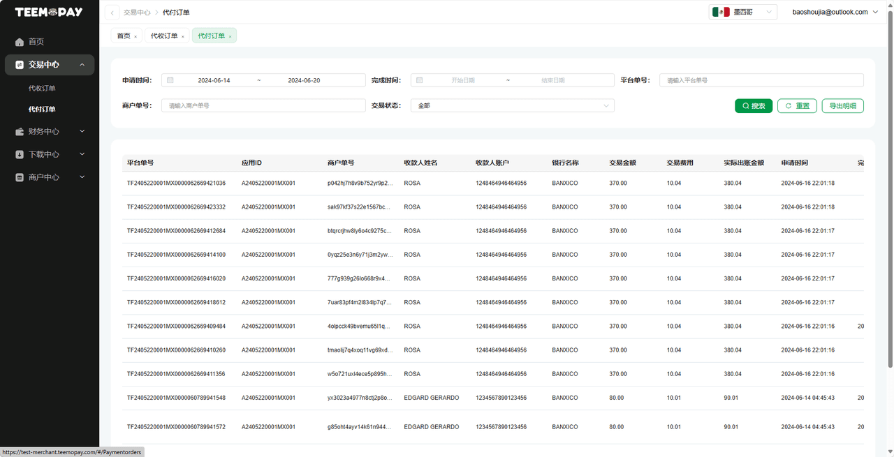Click the 交易中心 sidebar icon
Image resolution: width=894 pixels, height=457 pixels.
pos(20,65)
